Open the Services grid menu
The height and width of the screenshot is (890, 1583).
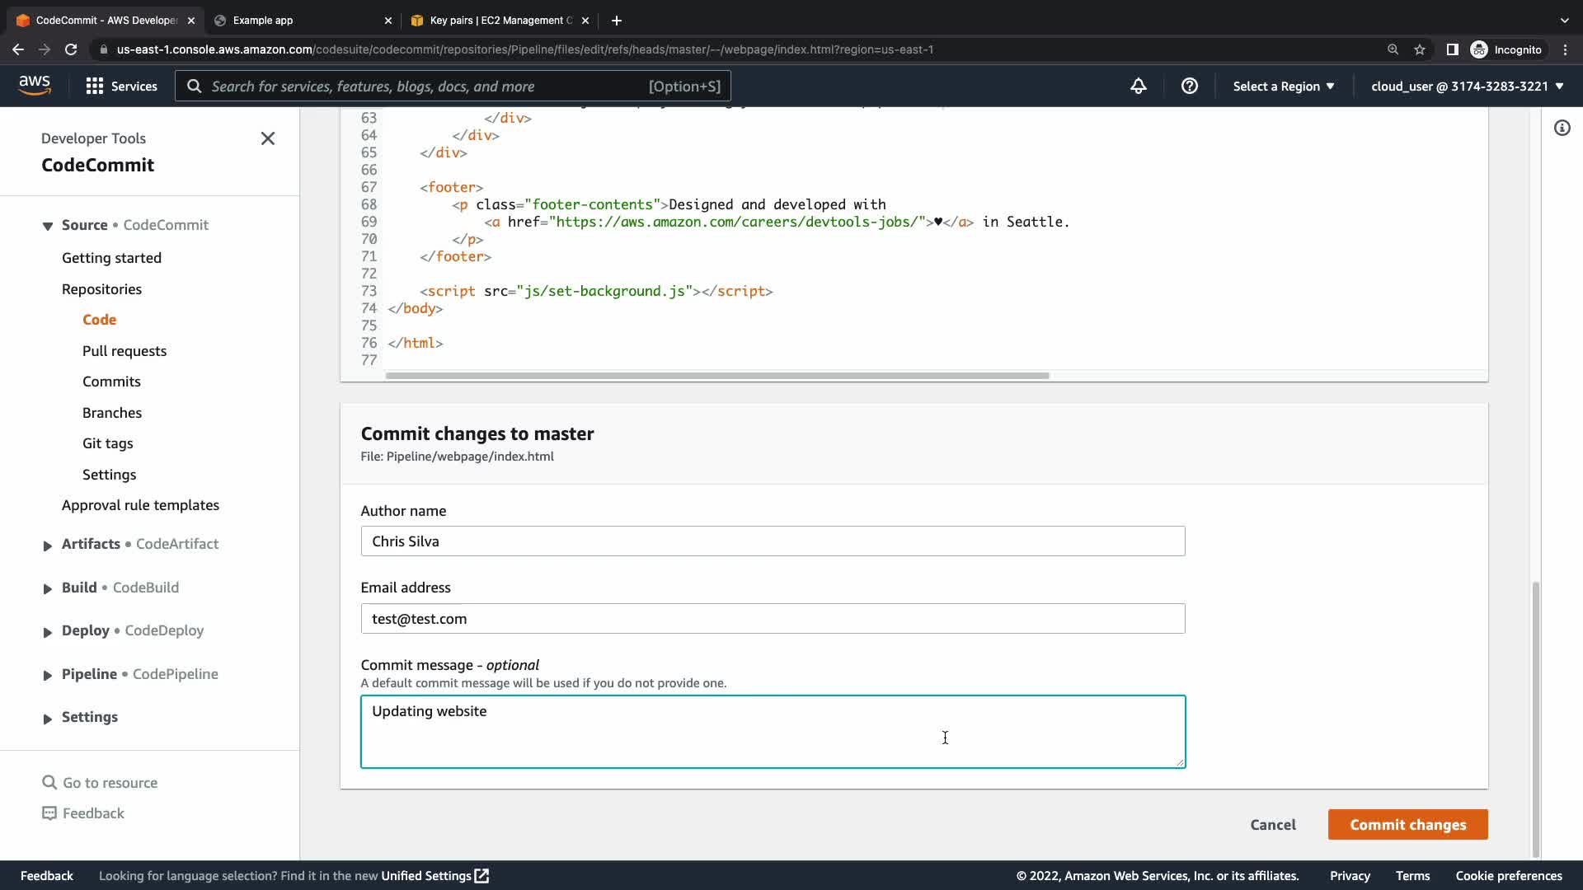(x=121, y=86)
